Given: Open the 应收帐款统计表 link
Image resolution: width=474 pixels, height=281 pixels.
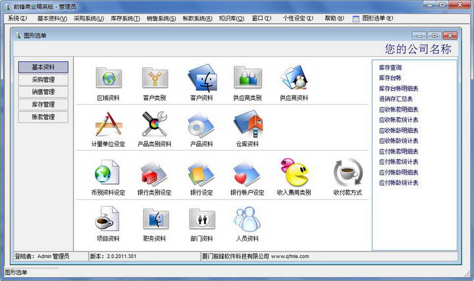Looking at the screenshot, I should click(399, 120).
